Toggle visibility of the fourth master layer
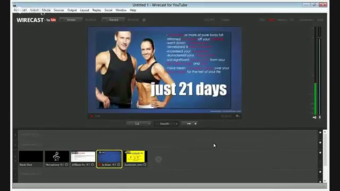 [320, 172]
